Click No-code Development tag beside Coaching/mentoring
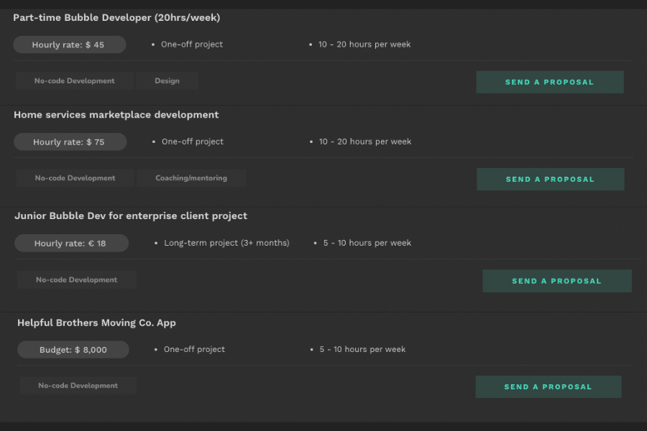Image resolution: width=647 pixels, height=431 pixels. (75, 177)
